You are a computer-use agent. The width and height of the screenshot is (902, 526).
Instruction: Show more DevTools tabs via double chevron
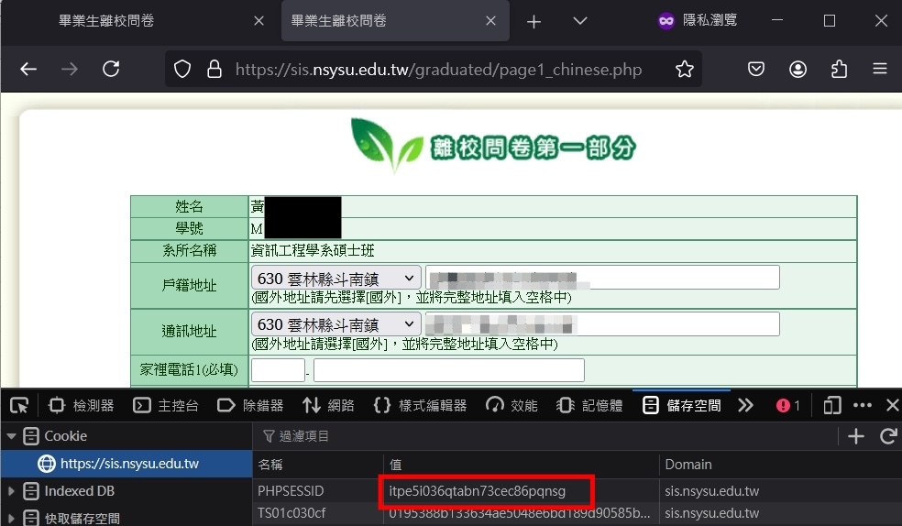[x=745, y=406]
